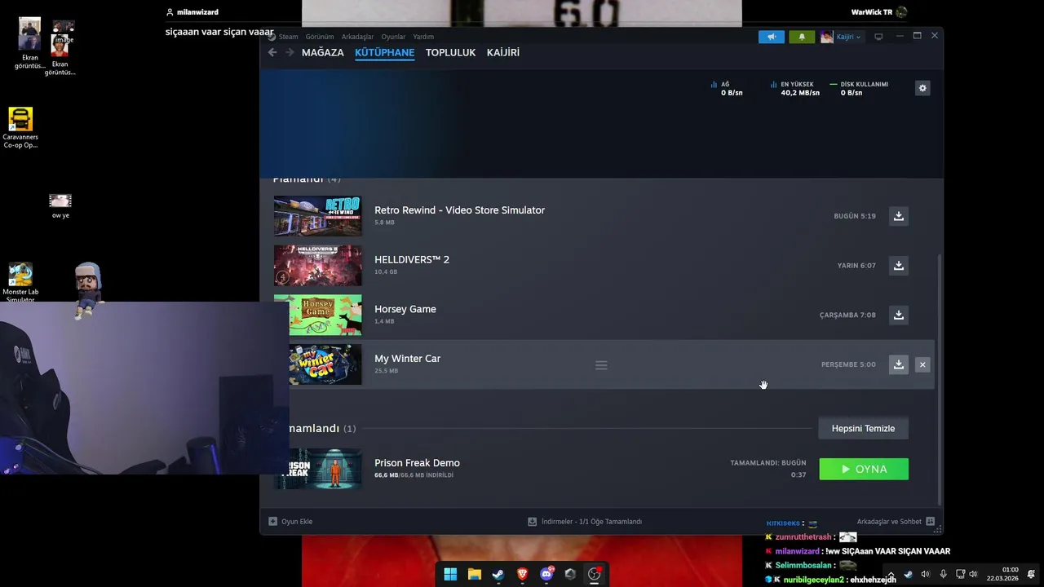Open Caravanners Co-op desktop shortcut
Viewport: 1044px width, 587px height.
[20, 128]
